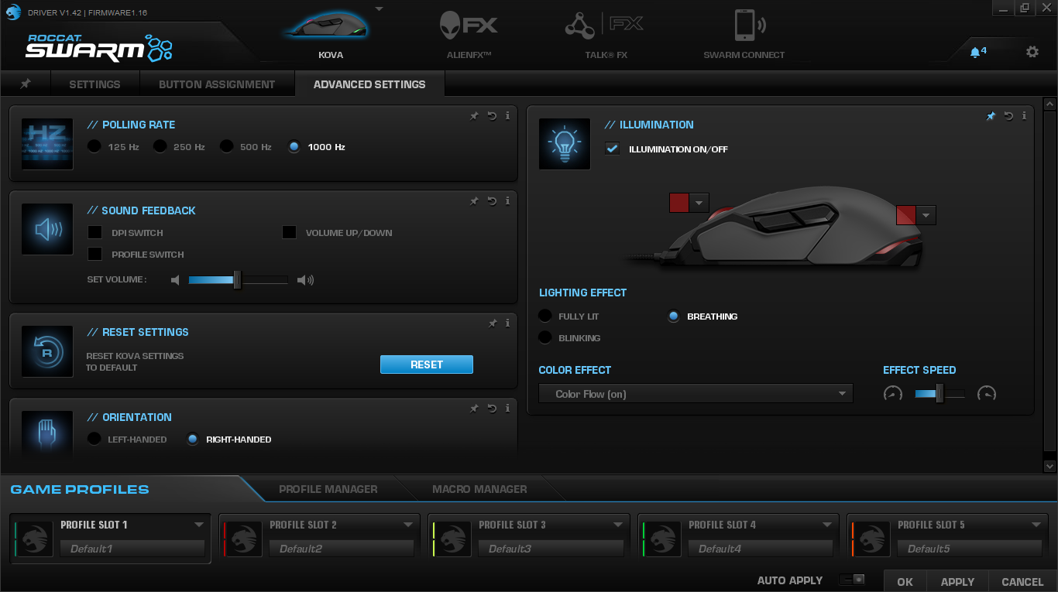Click the loud volume speaker icon
Screen dimensions: 1058x592
[306, 280]
